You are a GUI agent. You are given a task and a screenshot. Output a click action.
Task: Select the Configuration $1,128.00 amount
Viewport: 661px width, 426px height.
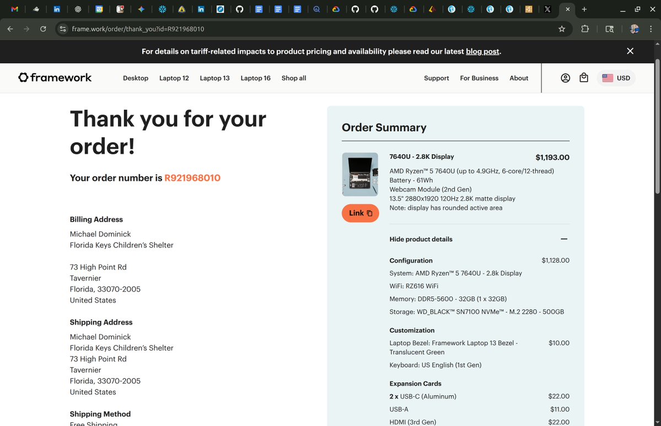[556, 261]
